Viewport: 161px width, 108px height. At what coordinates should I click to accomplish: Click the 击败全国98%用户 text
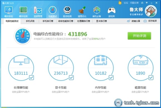(x=100, y=92)
